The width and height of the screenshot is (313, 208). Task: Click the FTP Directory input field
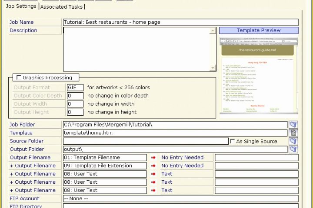click(181, 205)
